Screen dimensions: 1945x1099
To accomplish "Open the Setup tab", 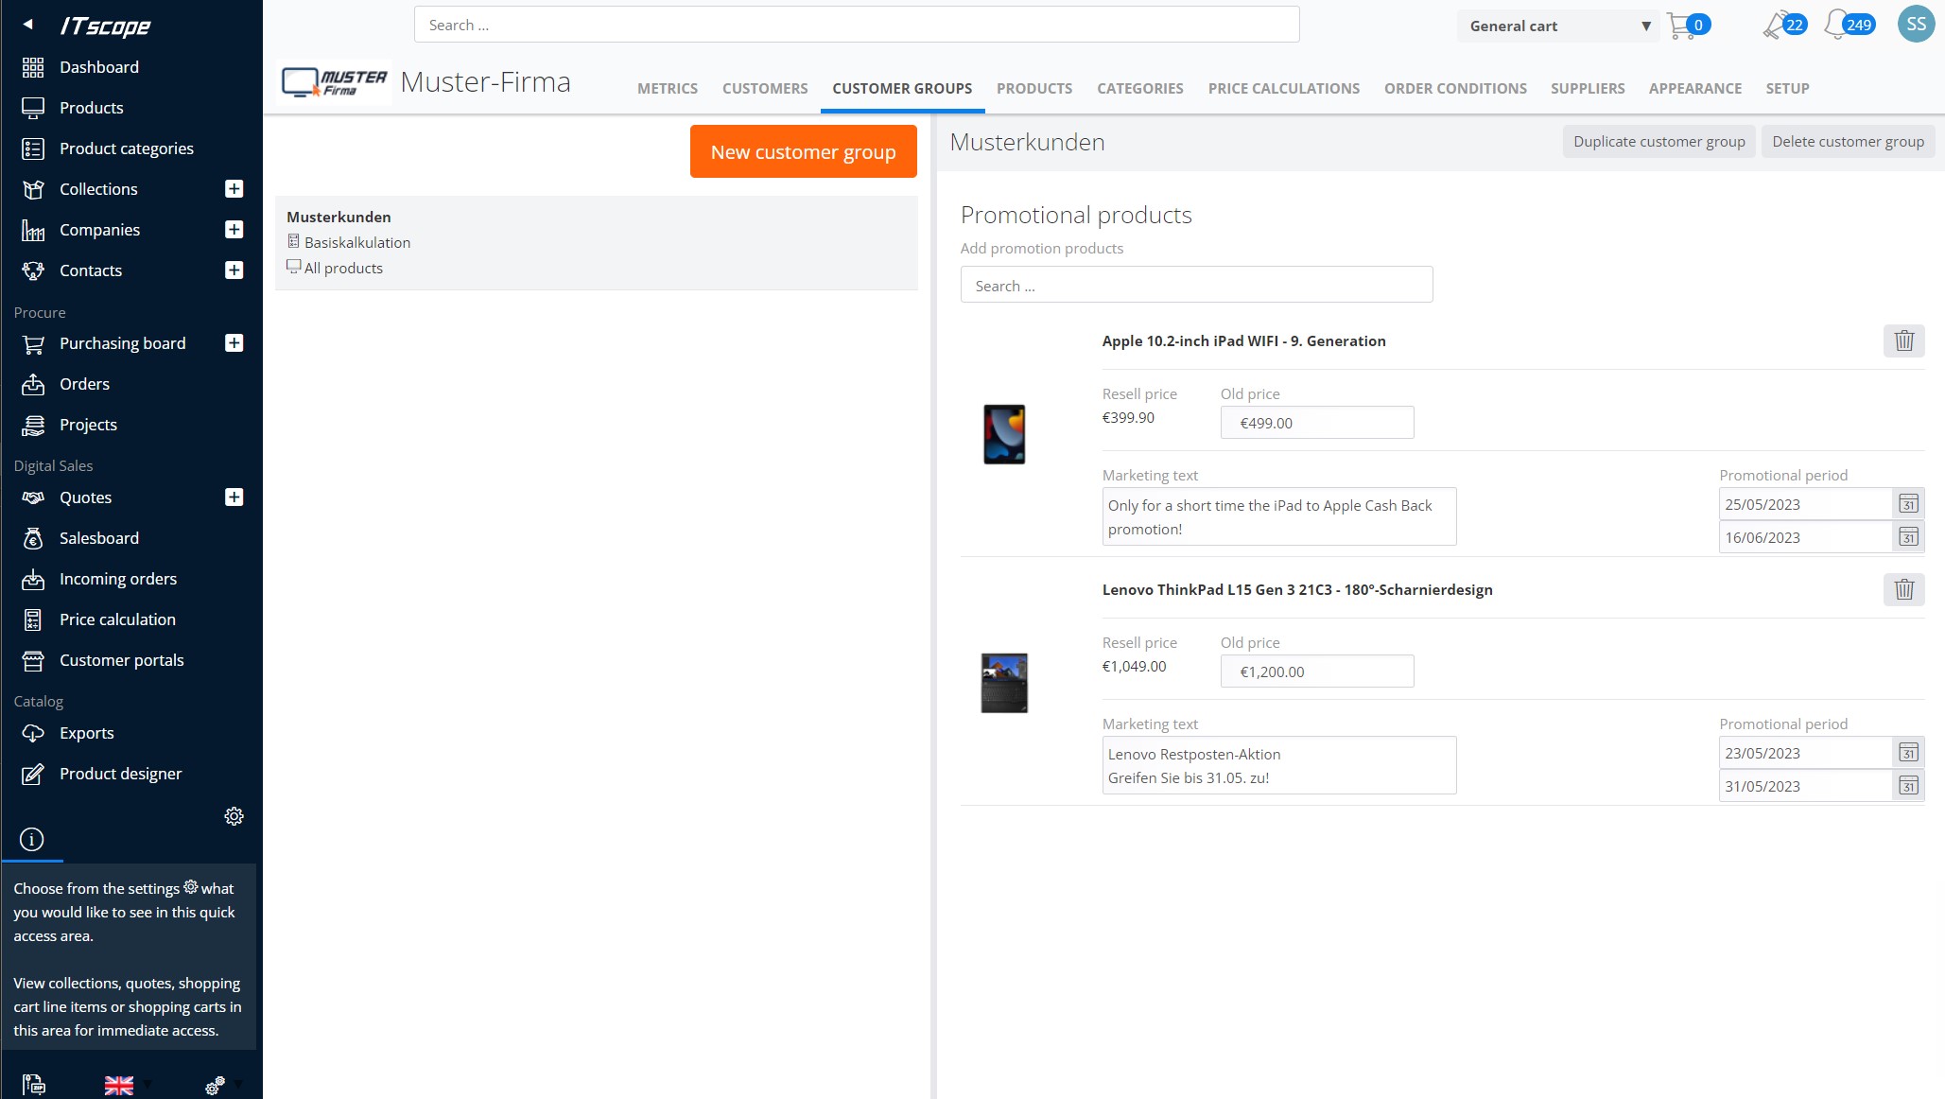I will [x=1787, y=88].
